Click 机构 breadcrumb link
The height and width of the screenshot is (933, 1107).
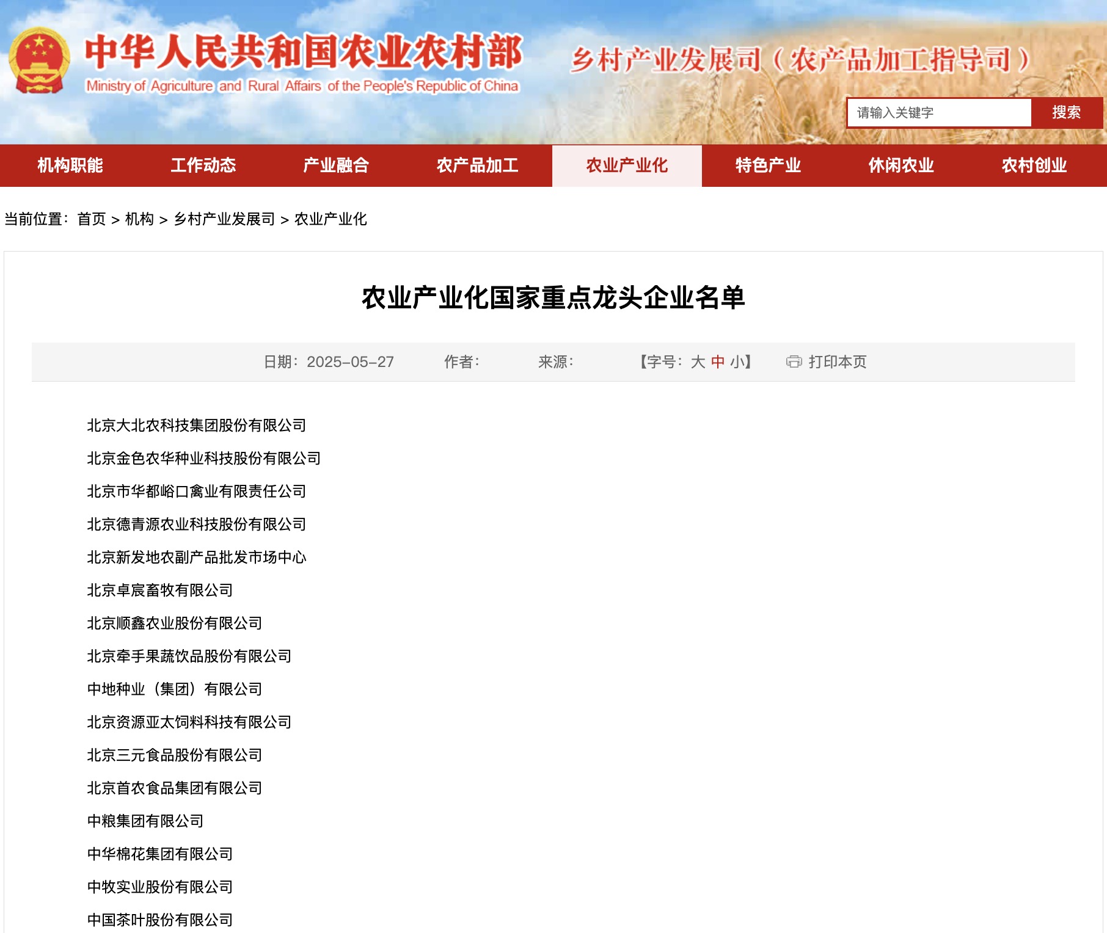(x=139, y=219)
